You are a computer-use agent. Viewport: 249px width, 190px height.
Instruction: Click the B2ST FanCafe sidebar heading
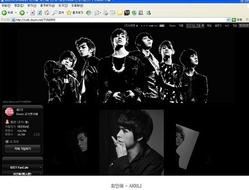click(x=19, y=167)
